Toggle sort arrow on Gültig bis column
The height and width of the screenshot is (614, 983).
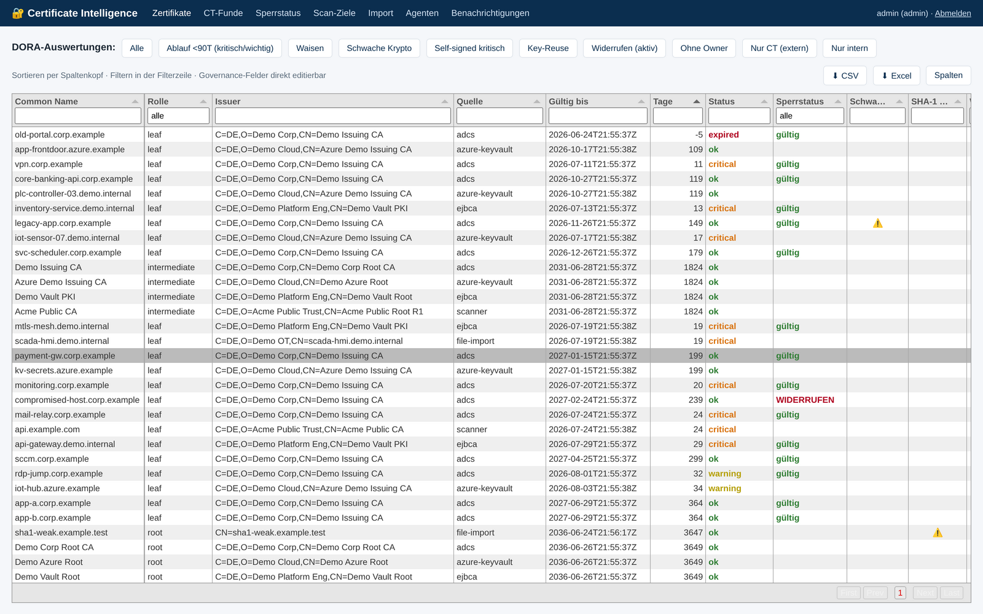click(x=641, y=101)
